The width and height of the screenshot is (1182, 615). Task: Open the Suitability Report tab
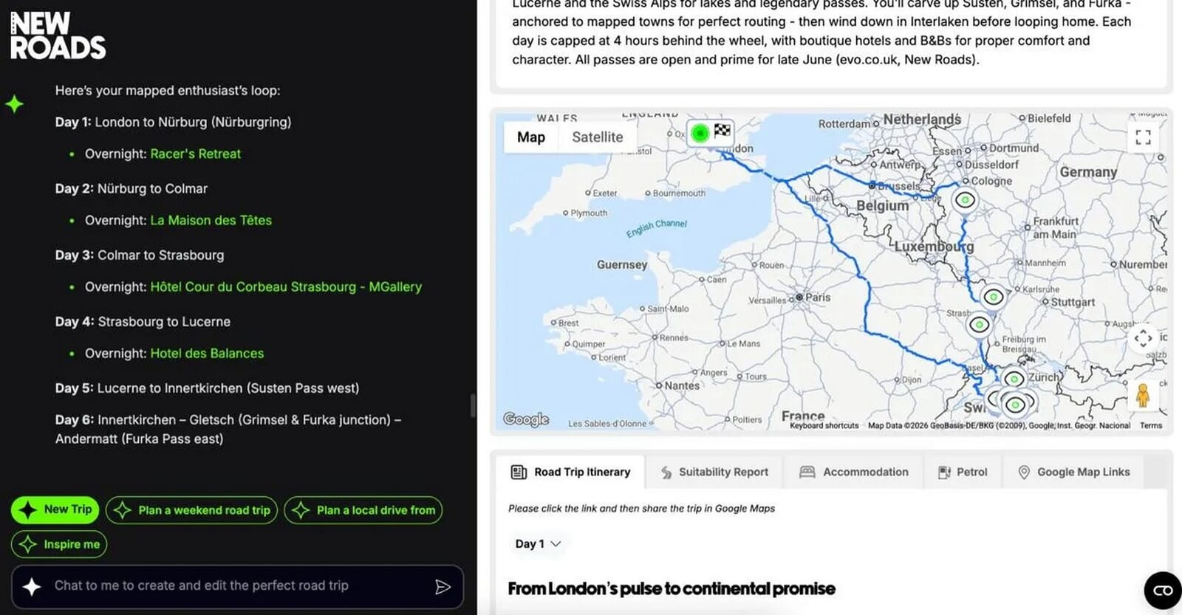coord(714,473)
